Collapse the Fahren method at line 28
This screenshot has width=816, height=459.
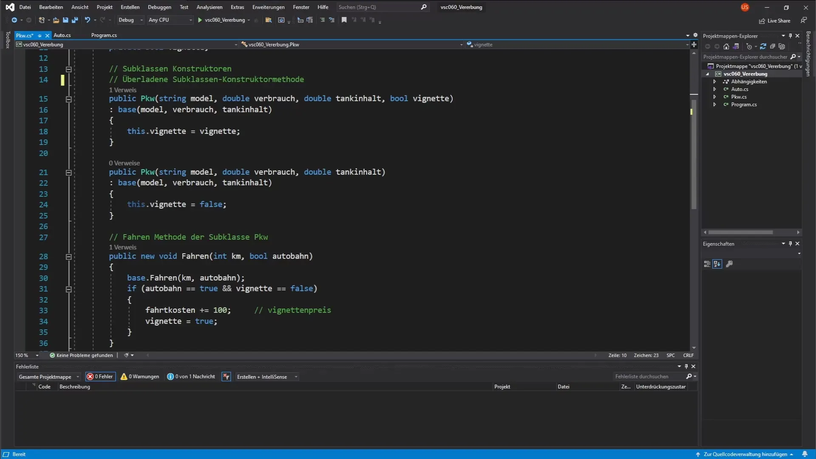[x=68, y=257]
